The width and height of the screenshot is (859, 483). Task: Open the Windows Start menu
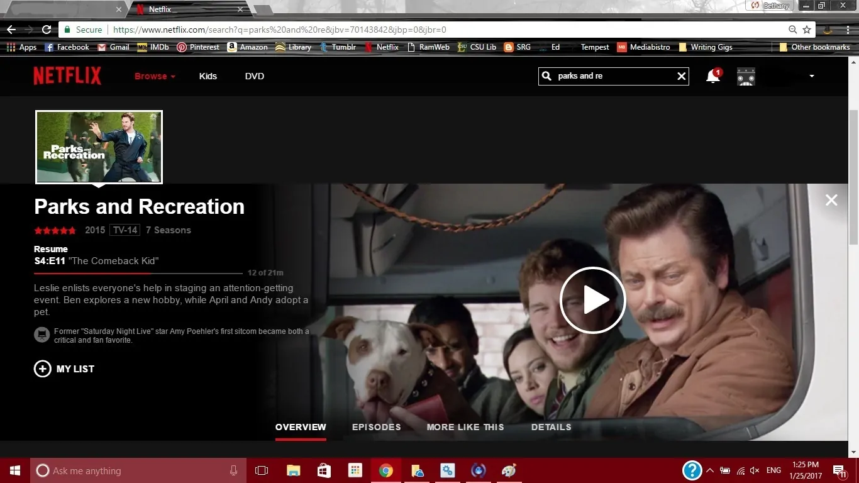point(15,470)
